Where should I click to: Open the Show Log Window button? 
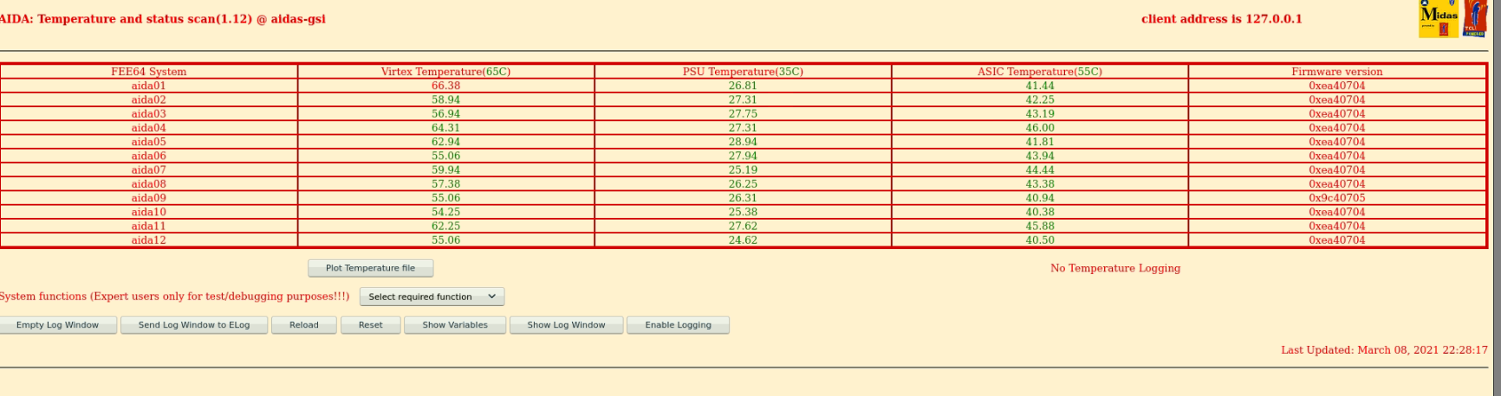[567, 325]
